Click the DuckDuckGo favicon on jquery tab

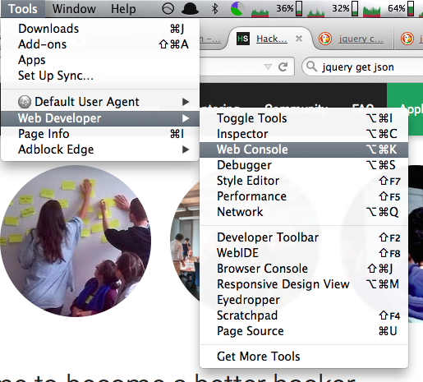coord(325,39)
